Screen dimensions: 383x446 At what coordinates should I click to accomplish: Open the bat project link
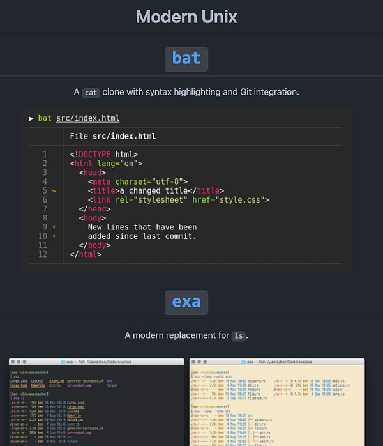186,59
